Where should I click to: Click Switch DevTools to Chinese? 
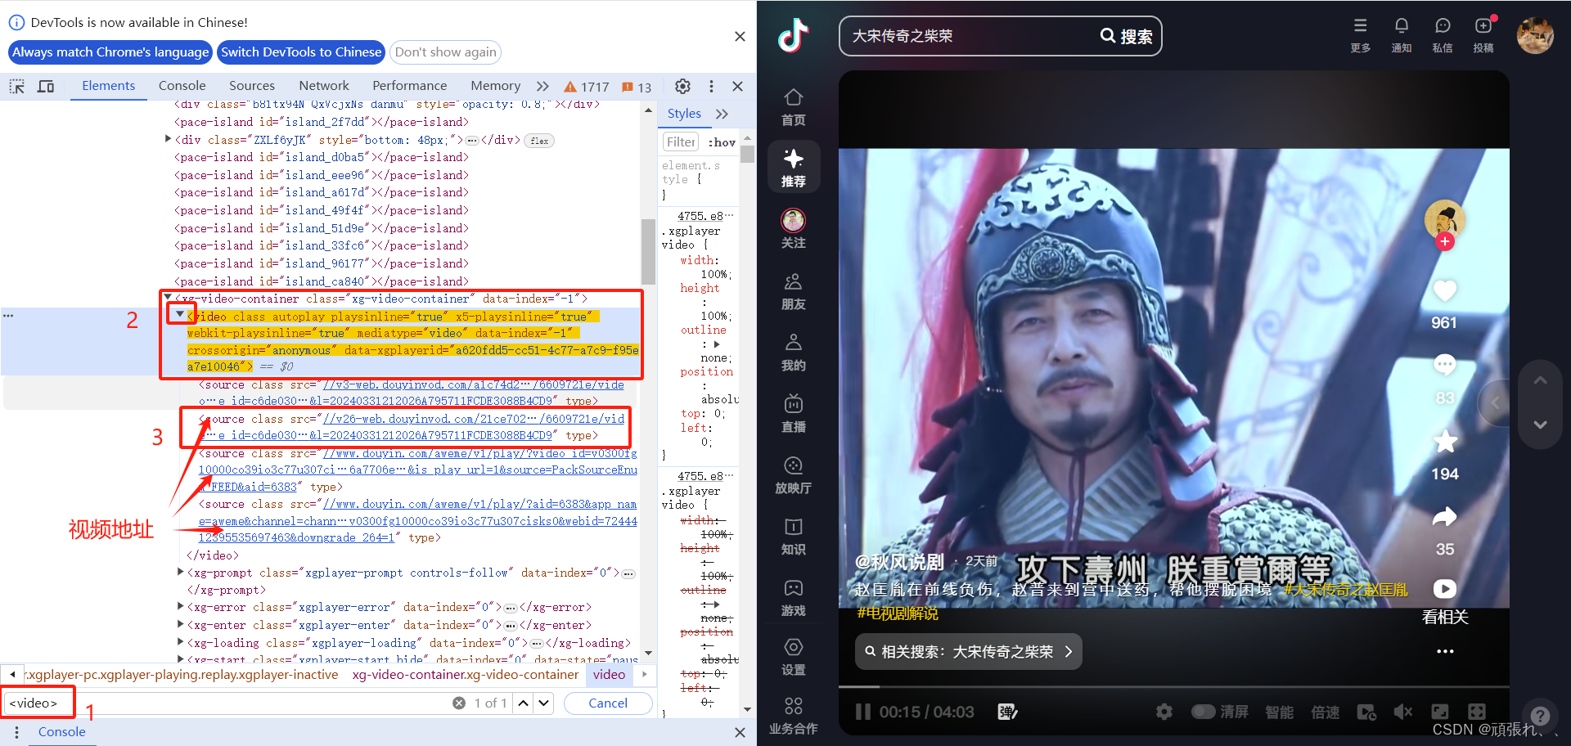click(301, 52)
